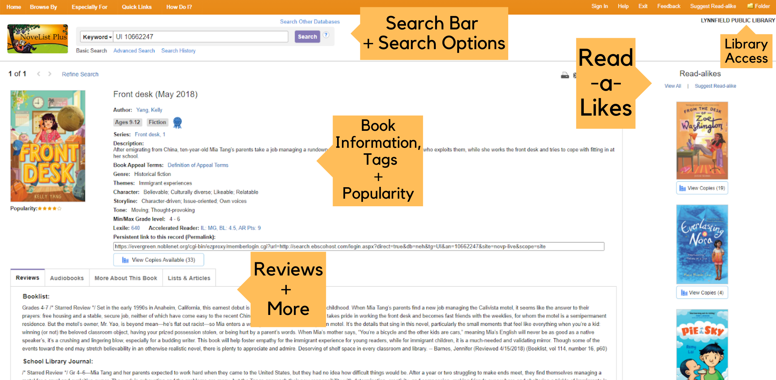Click the 'LYNNFIELD PUBLIC LIBRARY' text
The width and height of the screenshot is (776, 380).
[x=738, y=20]
